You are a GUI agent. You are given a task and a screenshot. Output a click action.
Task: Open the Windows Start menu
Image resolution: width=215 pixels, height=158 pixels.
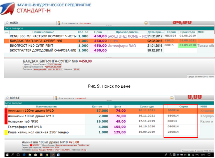click(7, 155)
